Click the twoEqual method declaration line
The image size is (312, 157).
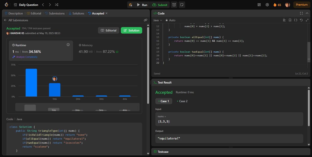coord(196,52)
